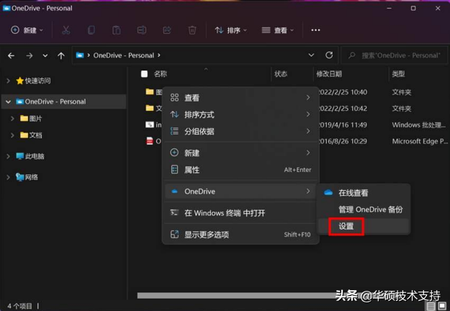
Task: Collapse the OneDrive - Personal tree node
Action: [9, 102]
